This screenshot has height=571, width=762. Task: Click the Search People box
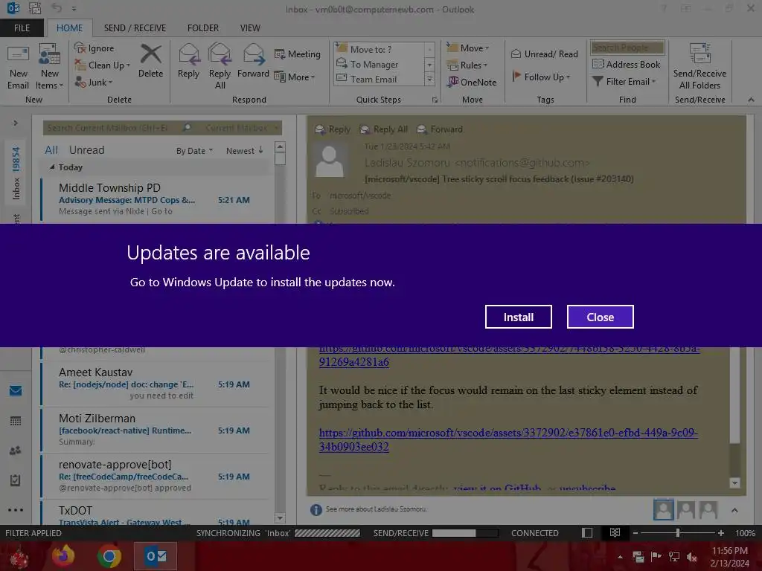coord(627,47)
